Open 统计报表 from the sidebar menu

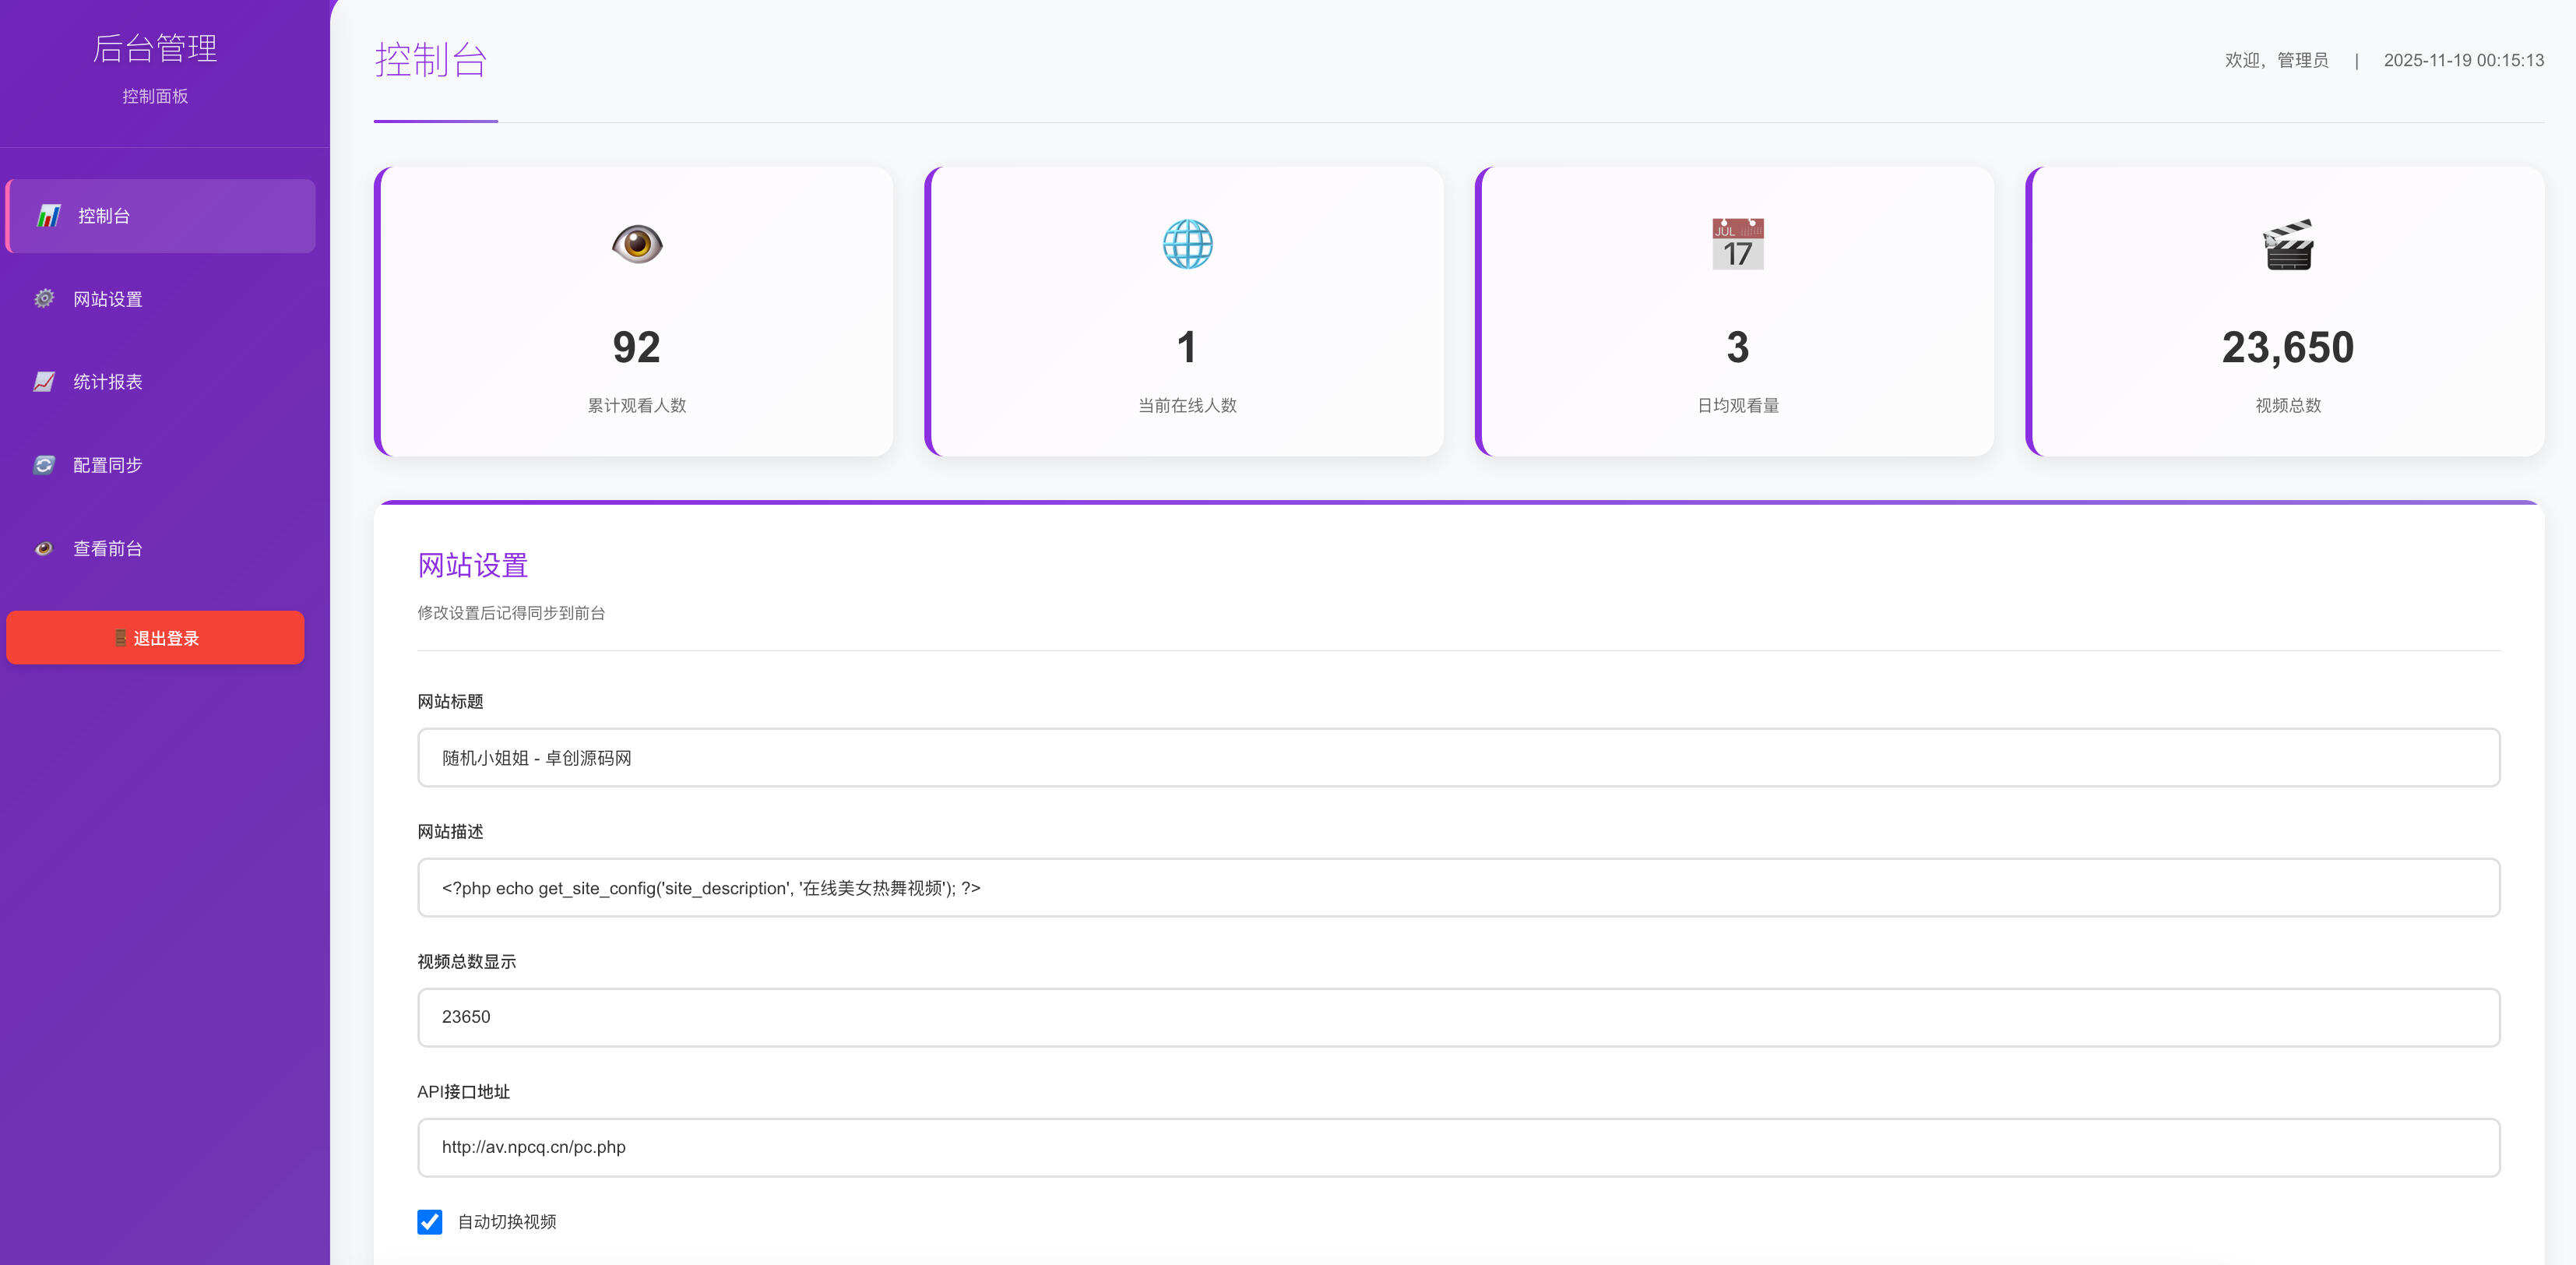pyautogui.click(x=108, y=382)
